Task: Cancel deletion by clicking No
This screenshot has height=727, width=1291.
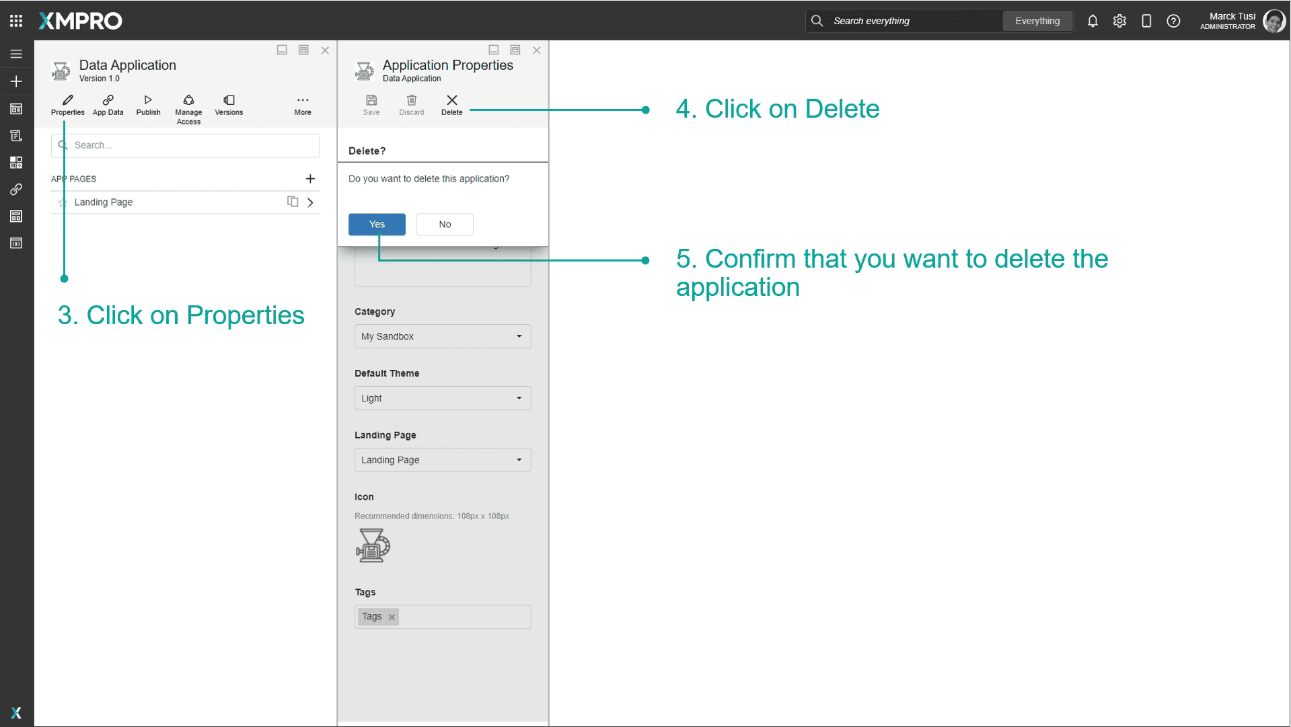Action: click(x=444, y=224)
